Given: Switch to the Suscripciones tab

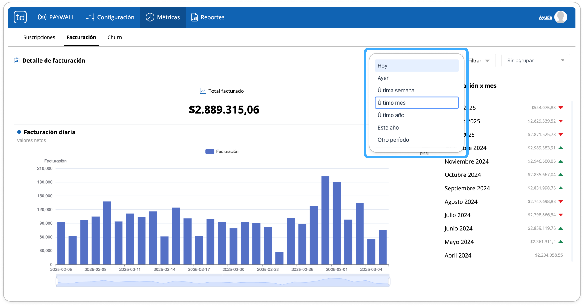Looking at the screenshot, I should (39, 37).
